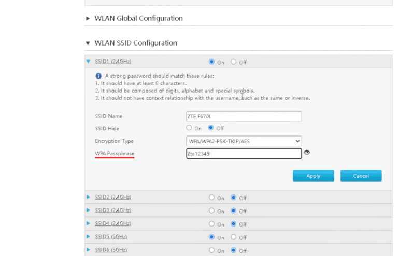Set SSID1 radio to Off

(234, 62)
